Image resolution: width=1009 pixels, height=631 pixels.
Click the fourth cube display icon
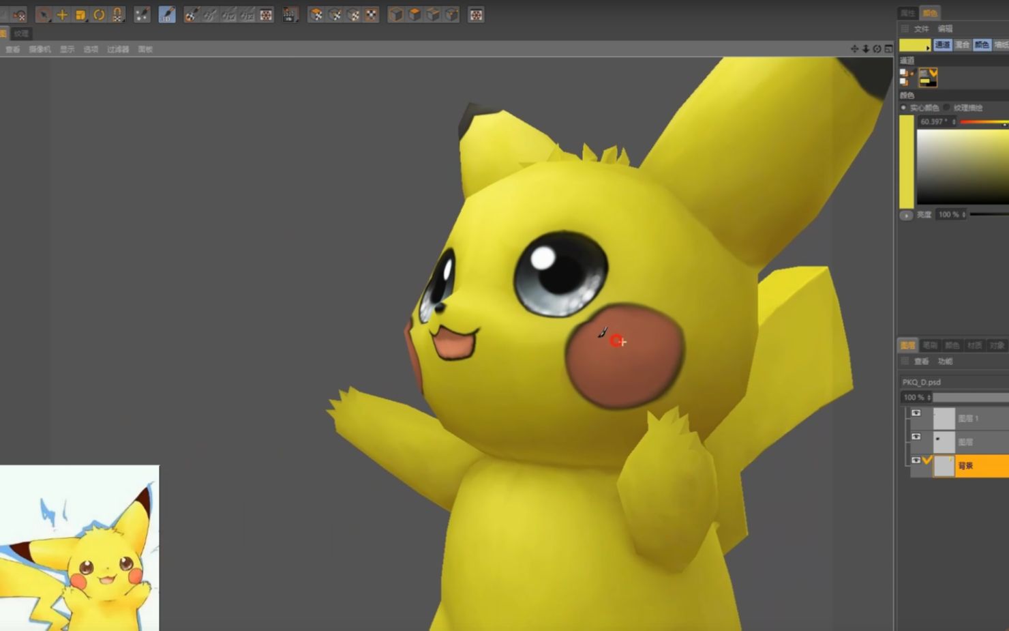coord(451,14)
